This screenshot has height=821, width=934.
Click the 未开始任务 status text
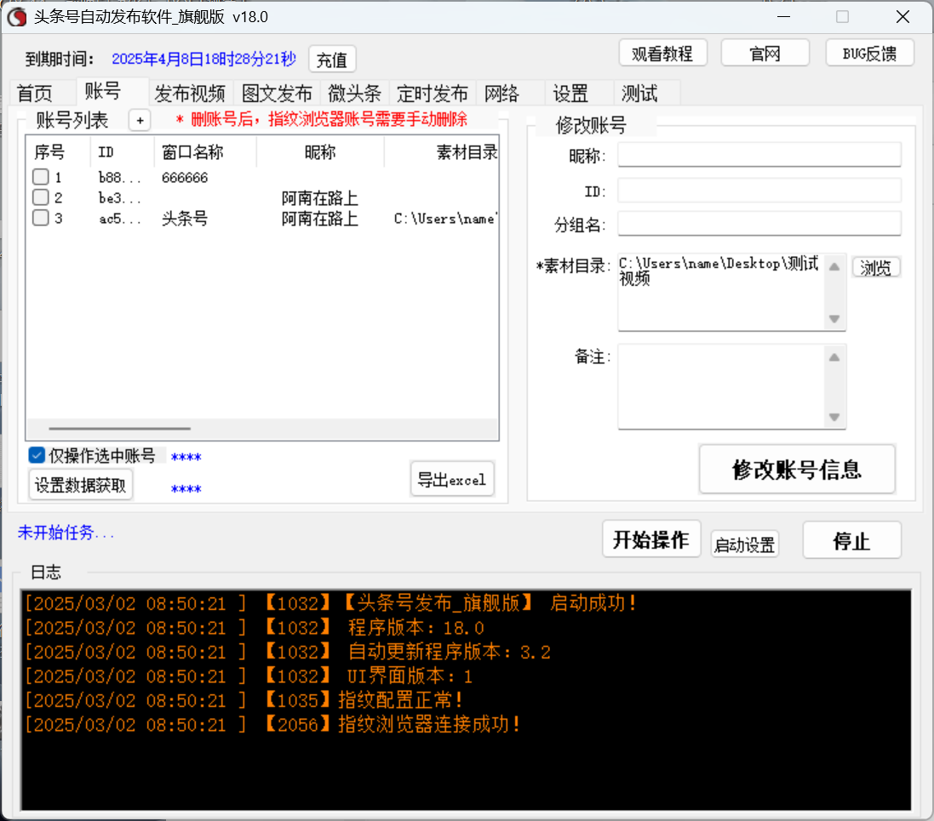tap(66, 533)
